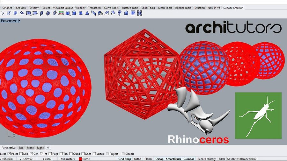Image resolution: width=287 pixels, height=161 pixels.
Task: Check the Disable osnap option
Action: [123, 154]
